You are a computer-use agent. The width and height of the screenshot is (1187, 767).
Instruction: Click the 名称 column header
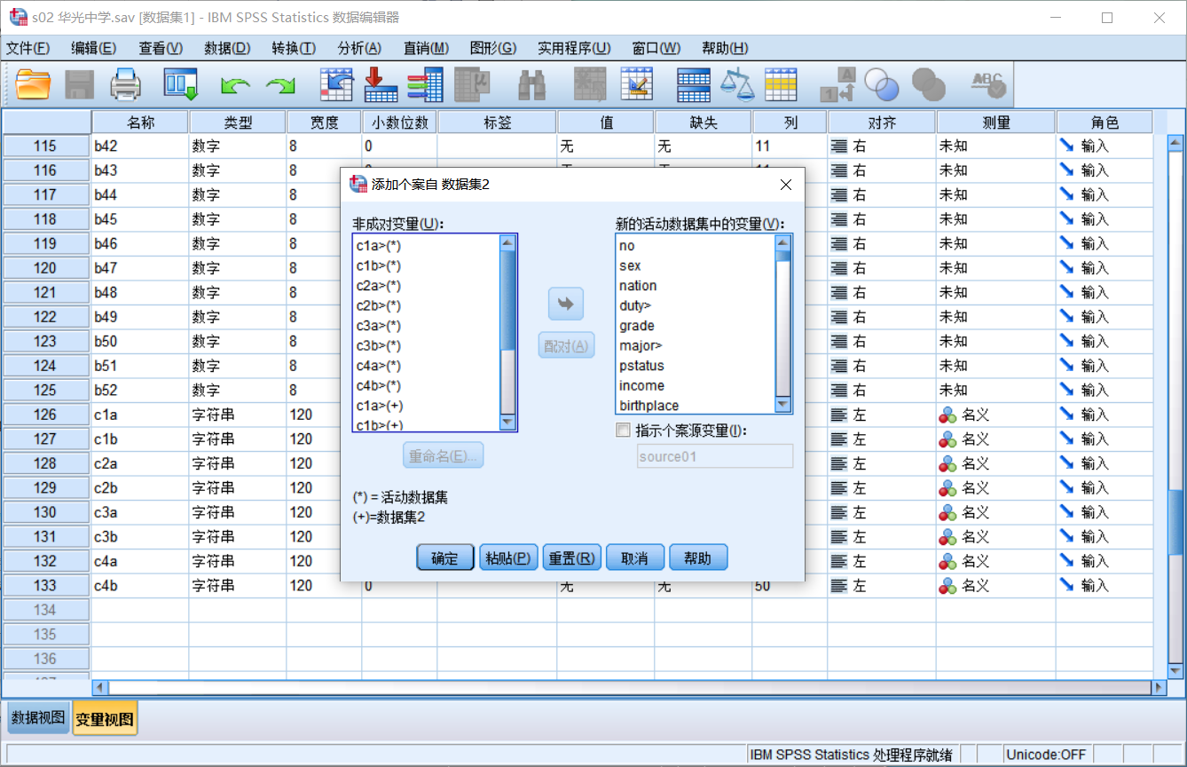click(x=140, y=123)
